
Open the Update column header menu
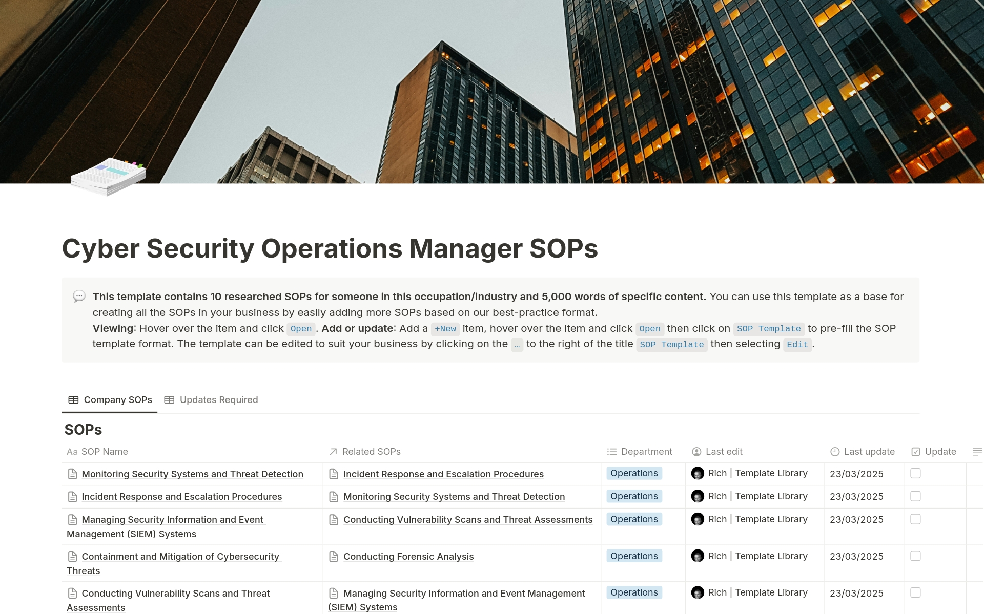pos(940,452)
